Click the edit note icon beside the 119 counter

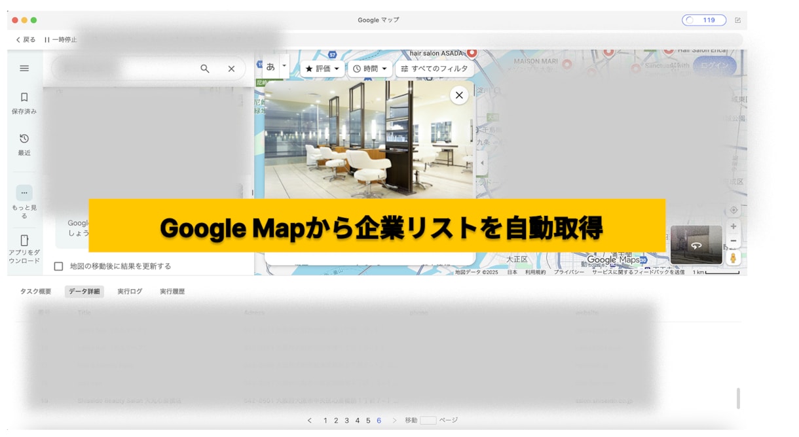coord(738,20)
